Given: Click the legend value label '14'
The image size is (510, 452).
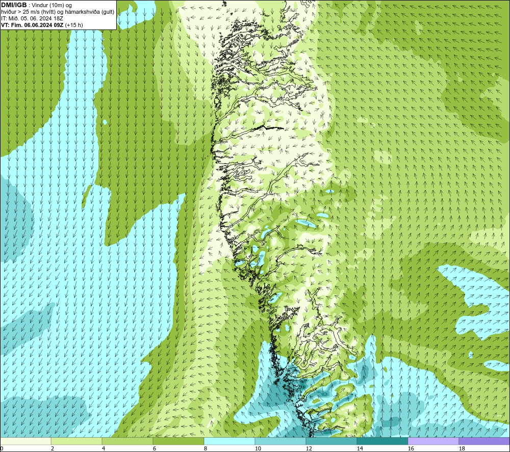Looking at the screenshot, I should pos(360,448).
